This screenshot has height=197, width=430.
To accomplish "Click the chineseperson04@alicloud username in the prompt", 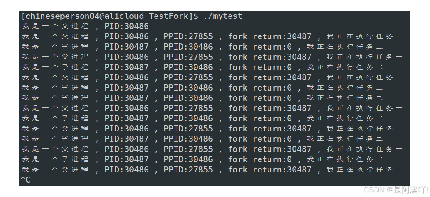I will (x=84, y=16).
